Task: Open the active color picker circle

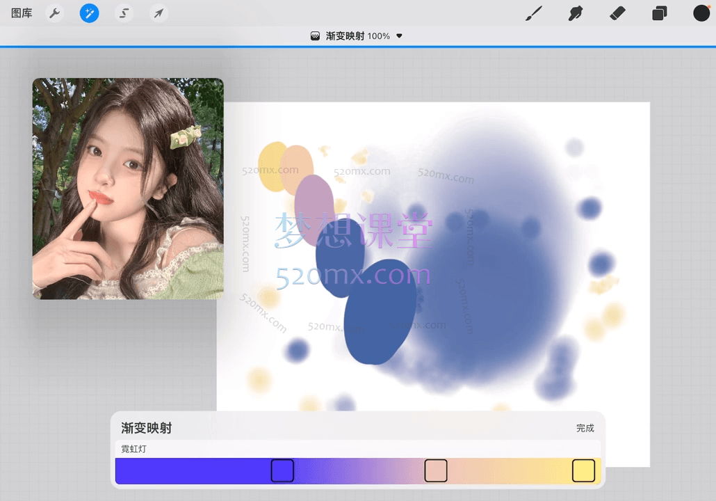Action: click(701, 13)
